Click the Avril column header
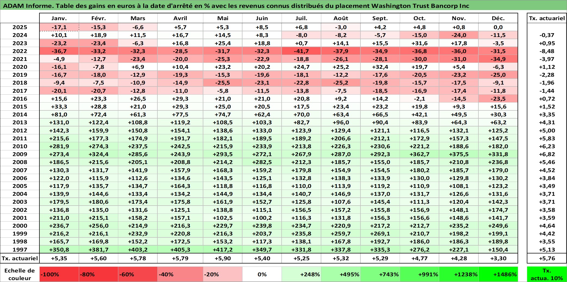Viewport: 567px width, 282px height. coord(180,18)
